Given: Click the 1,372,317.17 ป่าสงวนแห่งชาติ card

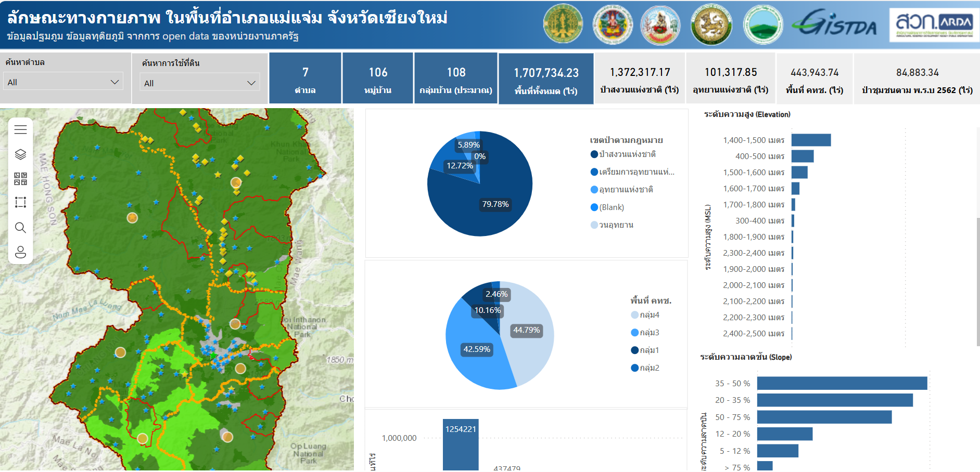Looking at the screenshot, I should point(640,78).
